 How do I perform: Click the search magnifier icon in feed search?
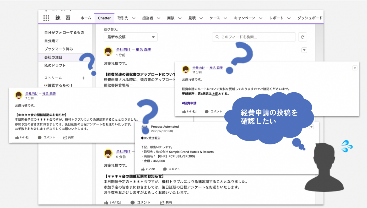[217, 37]
